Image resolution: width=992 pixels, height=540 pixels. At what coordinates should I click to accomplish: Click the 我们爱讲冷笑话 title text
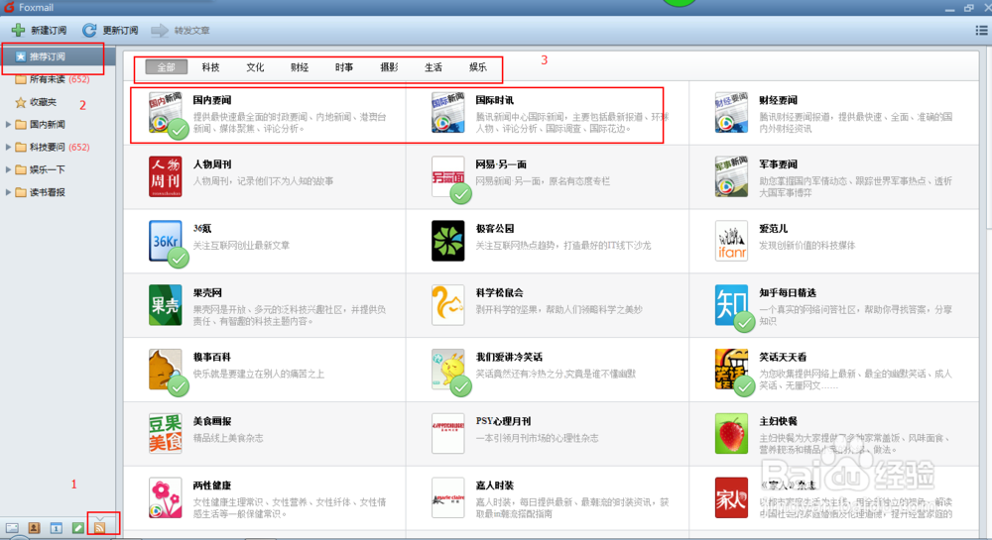pyautogui.click(x=509, y=357)
